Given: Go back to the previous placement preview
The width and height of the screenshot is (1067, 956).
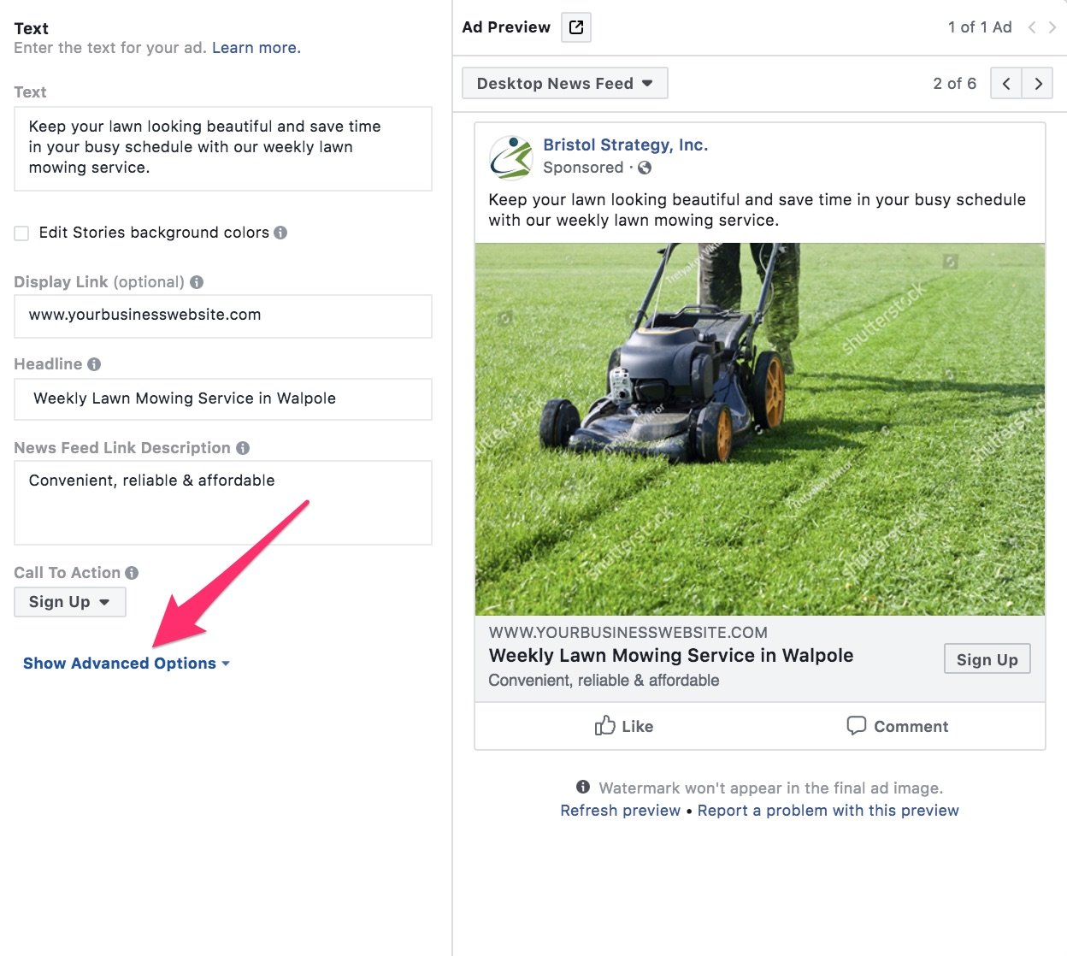Looking at the screenshot, I should pos(1005,83).
